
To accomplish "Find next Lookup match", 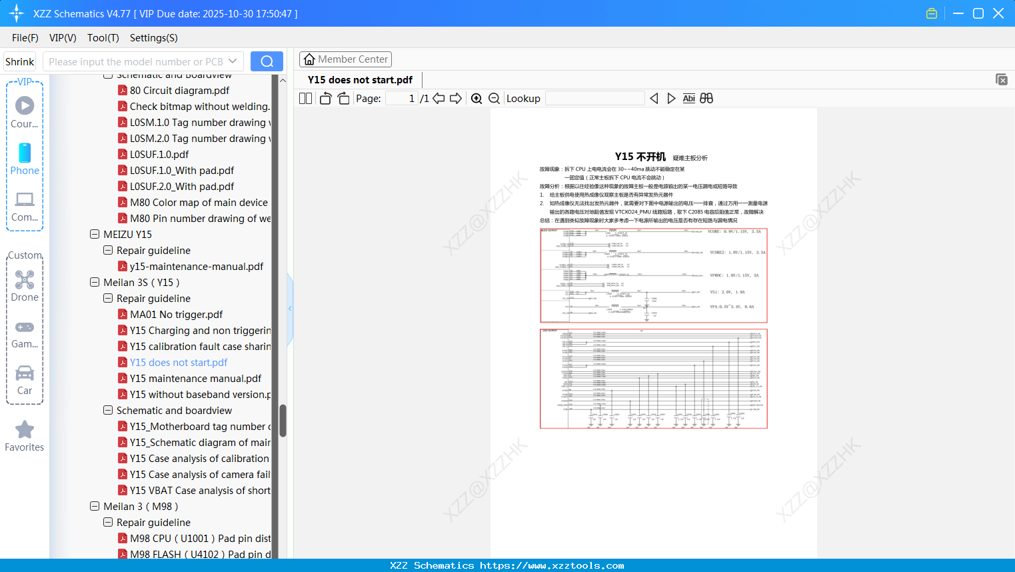I will [x=671, y=98].
